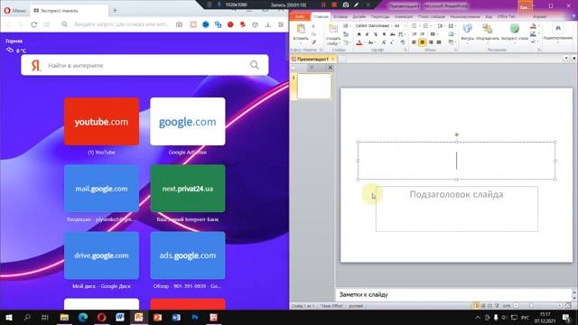Screen dimensions: 578x325
Task: Switch to the Transitions (Переходы) tab
Action: click(x=380, y=16)
